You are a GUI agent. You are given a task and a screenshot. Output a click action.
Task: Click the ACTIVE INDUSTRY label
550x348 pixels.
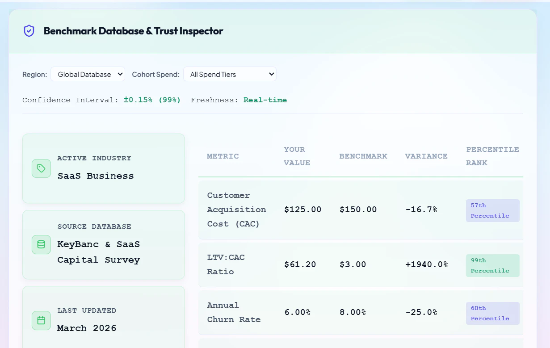click(94, 158)
